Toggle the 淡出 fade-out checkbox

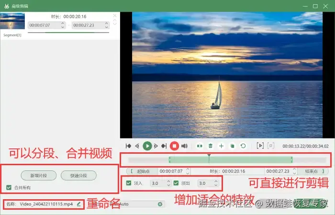176,183
